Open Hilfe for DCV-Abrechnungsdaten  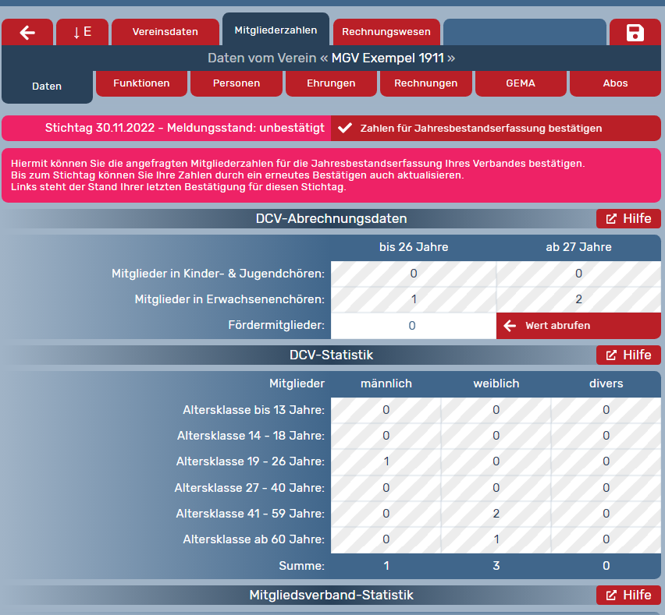pos(628,219)
